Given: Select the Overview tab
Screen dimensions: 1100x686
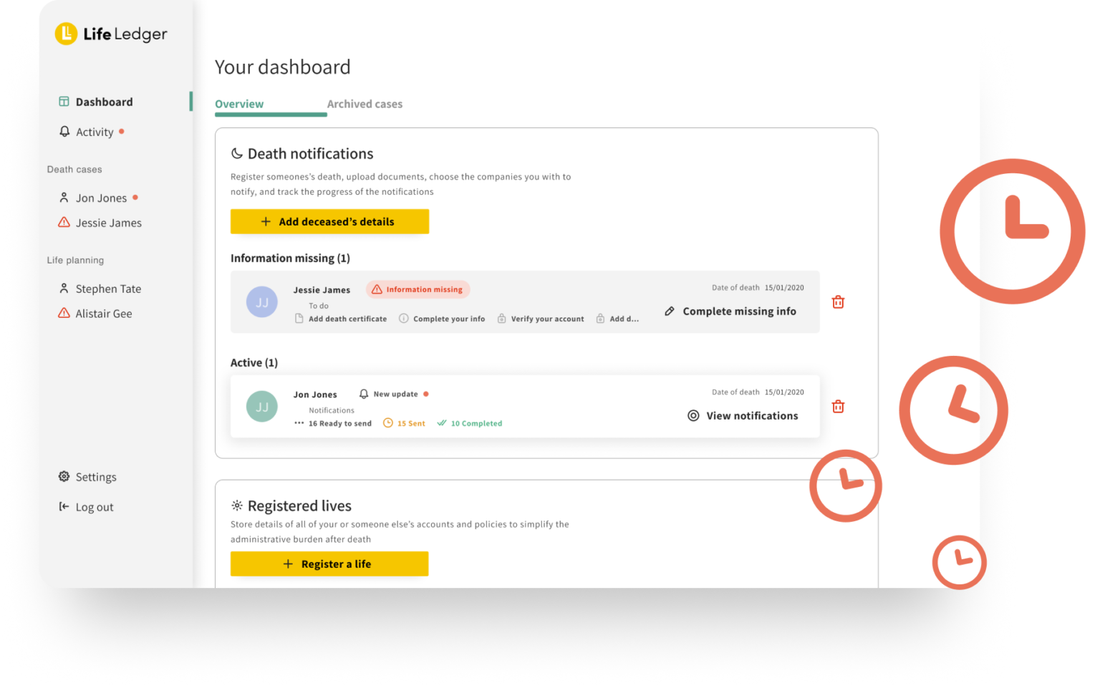Looking at the screenshot, I should [x=239, y=104].
